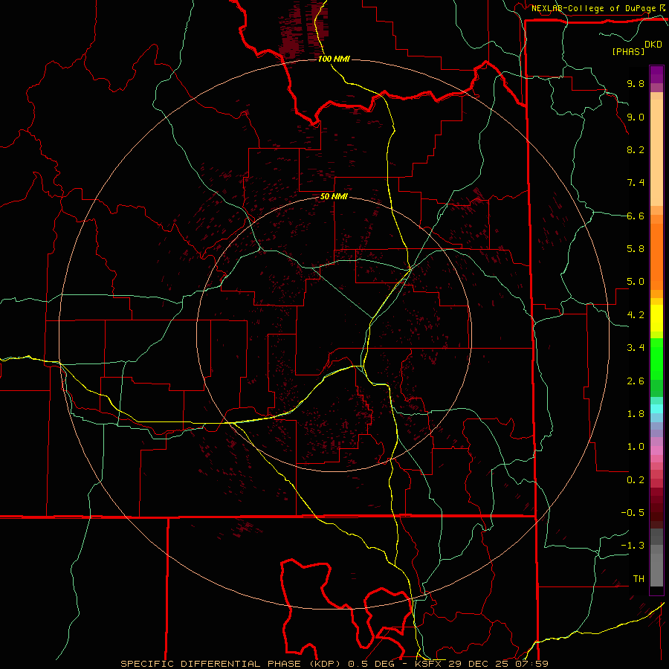Viewport: 669px width, 669px height.
Task: Select the -1.3 value on color scale
Action: [633, 546]
